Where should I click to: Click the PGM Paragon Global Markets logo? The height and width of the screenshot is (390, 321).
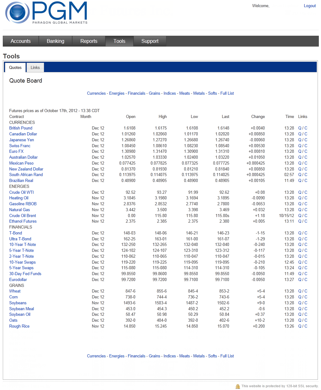[x=46, y=13]
